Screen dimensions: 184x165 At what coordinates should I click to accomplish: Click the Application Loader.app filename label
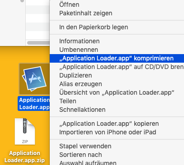[34, 104]
